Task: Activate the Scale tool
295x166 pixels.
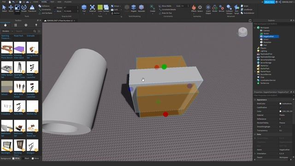Action: pyautogui.click(x=18, y=8)
